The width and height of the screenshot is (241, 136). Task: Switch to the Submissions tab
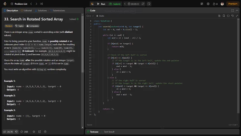tap(57, 10)
